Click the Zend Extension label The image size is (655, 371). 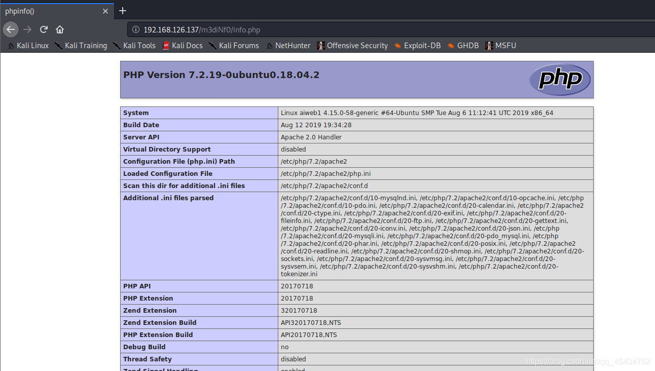click(150, 311)
